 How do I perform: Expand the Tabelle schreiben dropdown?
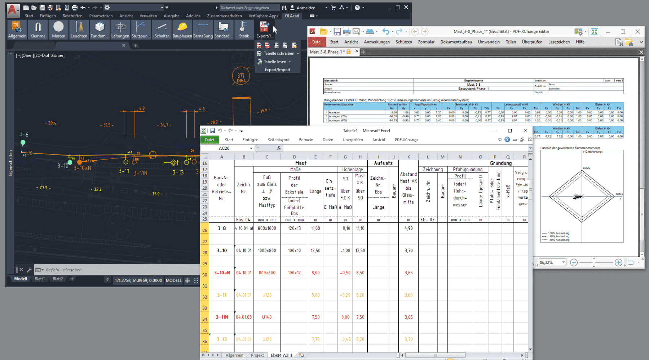pos(298,54)
